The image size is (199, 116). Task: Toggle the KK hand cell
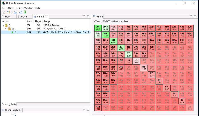[x=105, y=35]
